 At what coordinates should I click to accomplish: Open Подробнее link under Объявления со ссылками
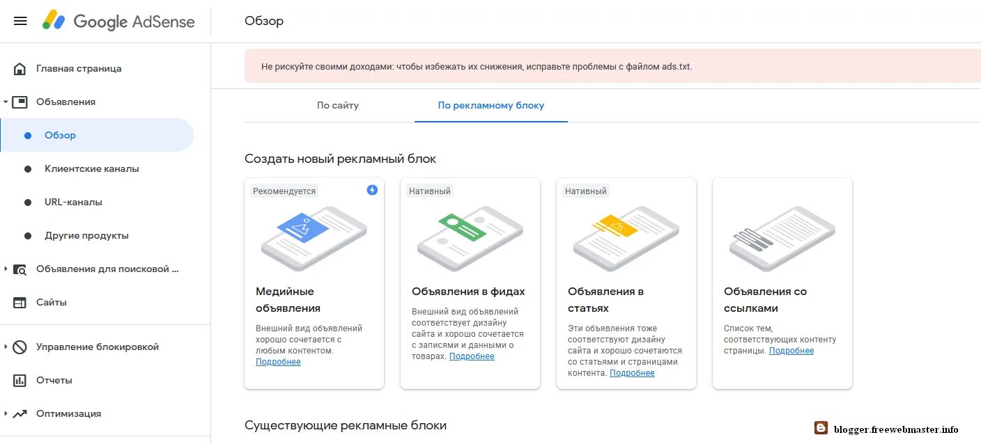791,351
